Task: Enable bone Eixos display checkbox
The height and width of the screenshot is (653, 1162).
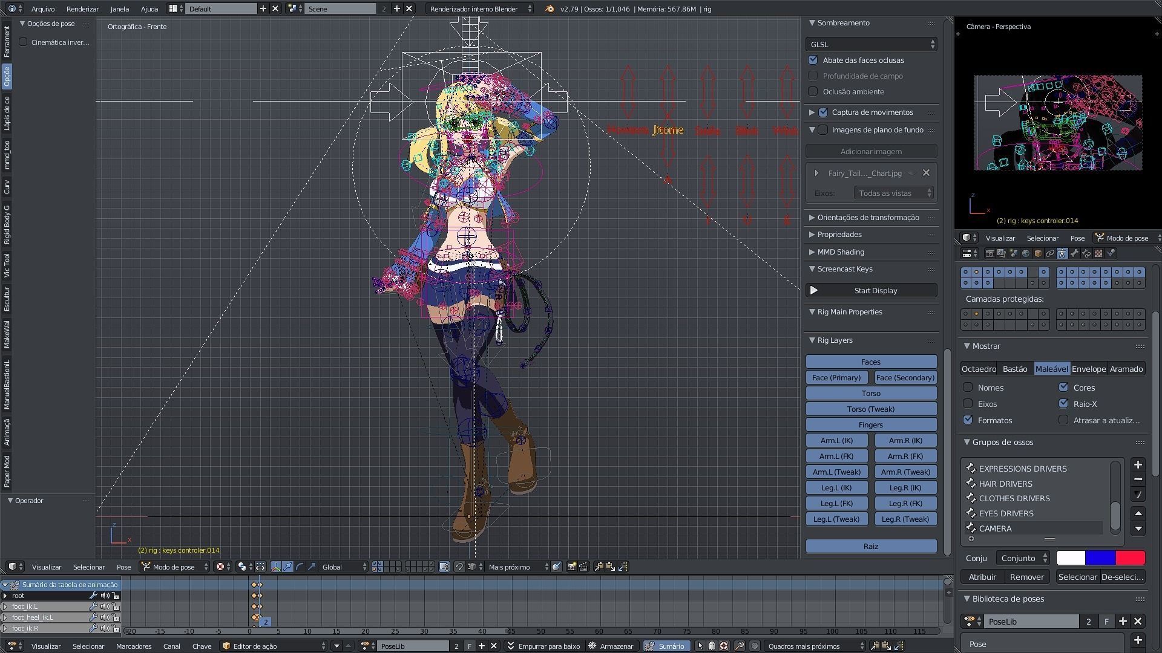Action: pos(968,403)
